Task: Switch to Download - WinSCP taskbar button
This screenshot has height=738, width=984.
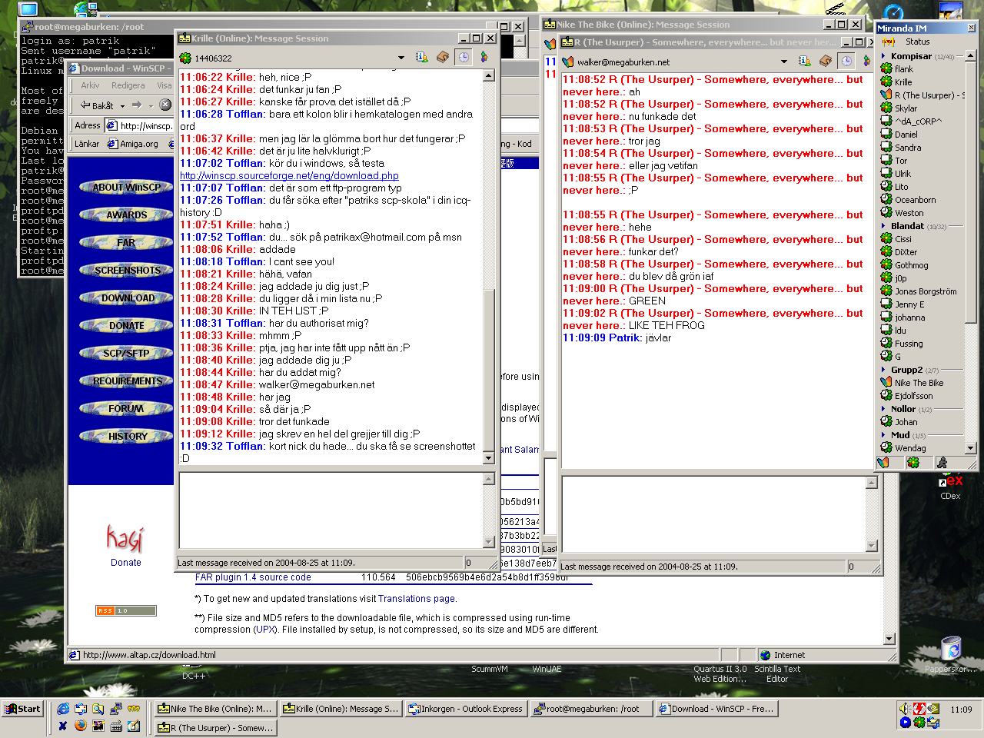Action: pyautogui.click(x=716, y=709)
